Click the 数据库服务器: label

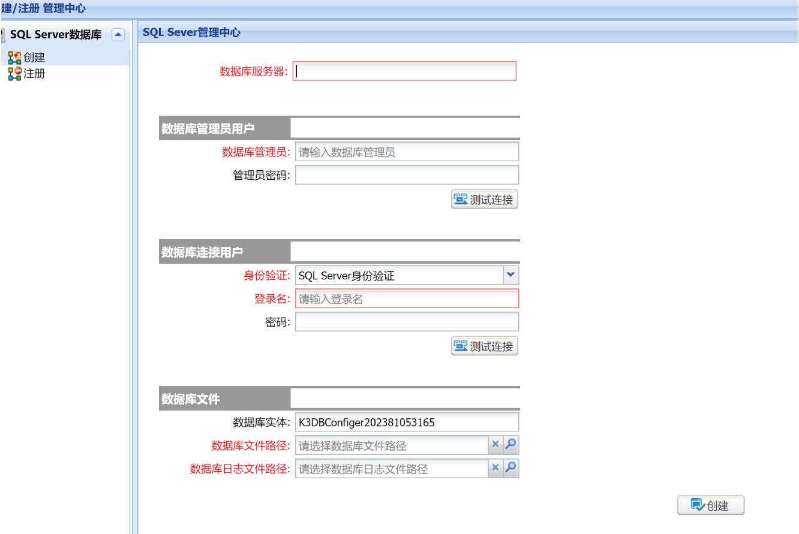click(254, 72)
